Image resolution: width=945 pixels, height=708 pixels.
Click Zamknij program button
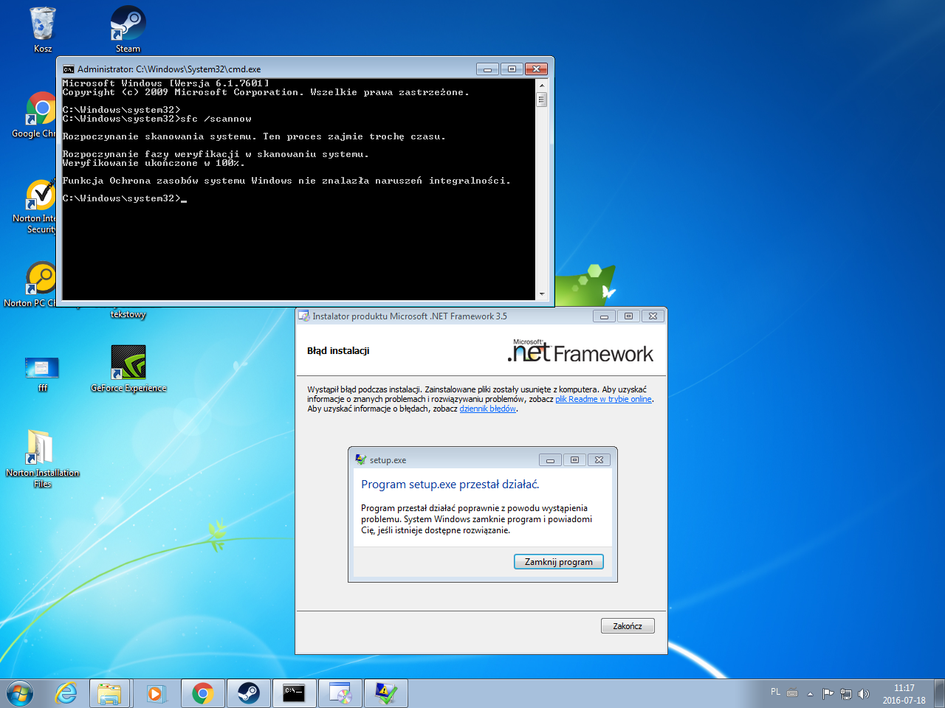(559, 562)
